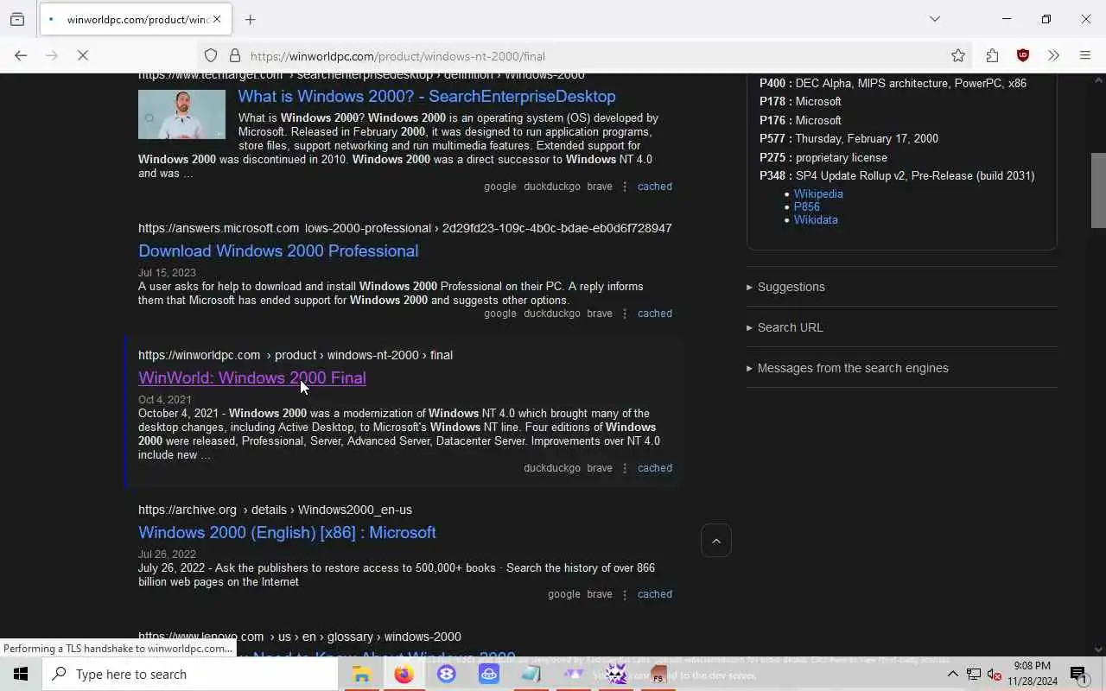This screenshot has width=1106, height=691.
Task: Open the Firefox View icon in tab bar
Action: point(17,19)
